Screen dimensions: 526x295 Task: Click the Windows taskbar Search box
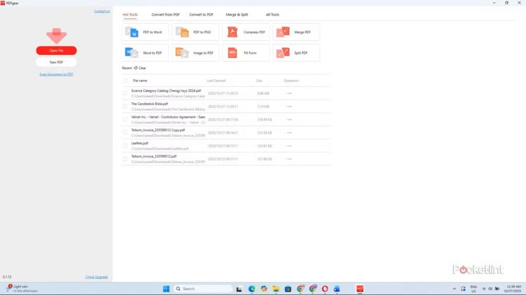click(x=203, y=289)
